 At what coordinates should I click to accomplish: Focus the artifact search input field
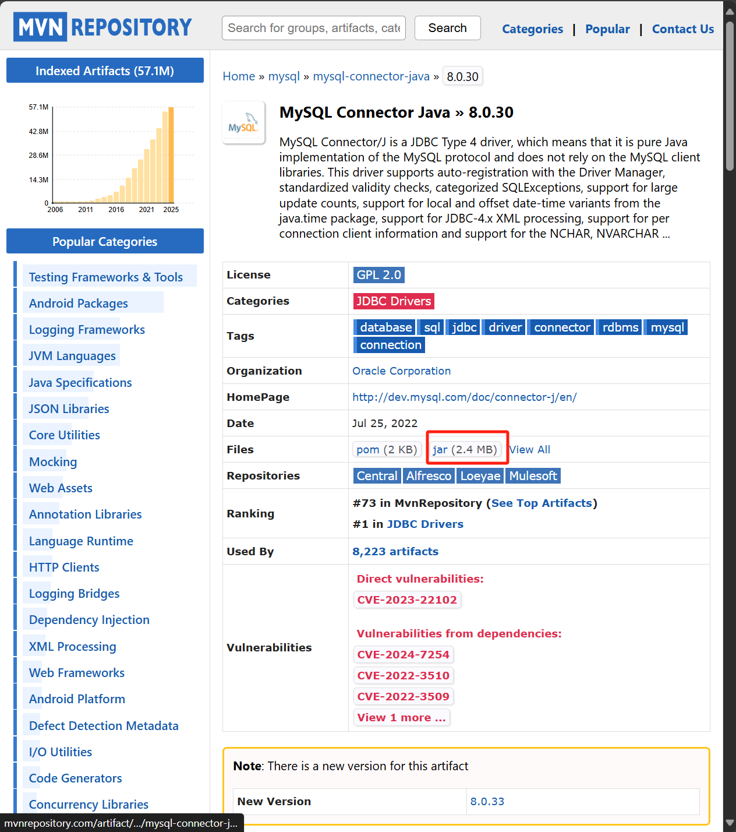tap(314, 28)
